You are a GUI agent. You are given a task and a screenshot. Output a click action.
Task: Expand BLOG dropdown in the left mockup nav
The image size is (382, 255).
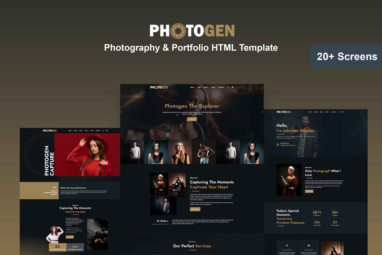point(92,130)
